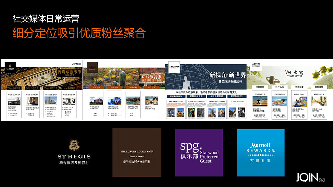
Task: Click the 'Well-bing' heading
Action: [x=294, y=72]
